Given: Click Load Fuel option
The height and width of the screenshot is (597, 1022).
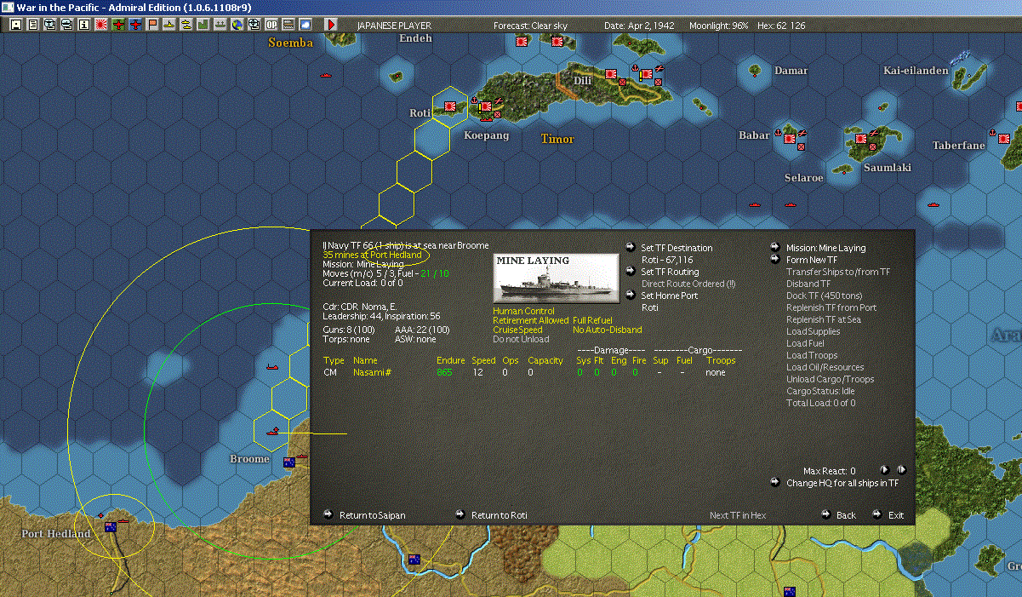Looking at the screenshot, I should point(805,343).
